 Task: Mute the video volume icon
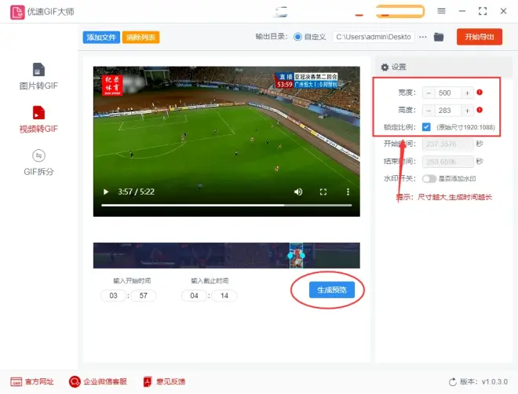(298, 192)
